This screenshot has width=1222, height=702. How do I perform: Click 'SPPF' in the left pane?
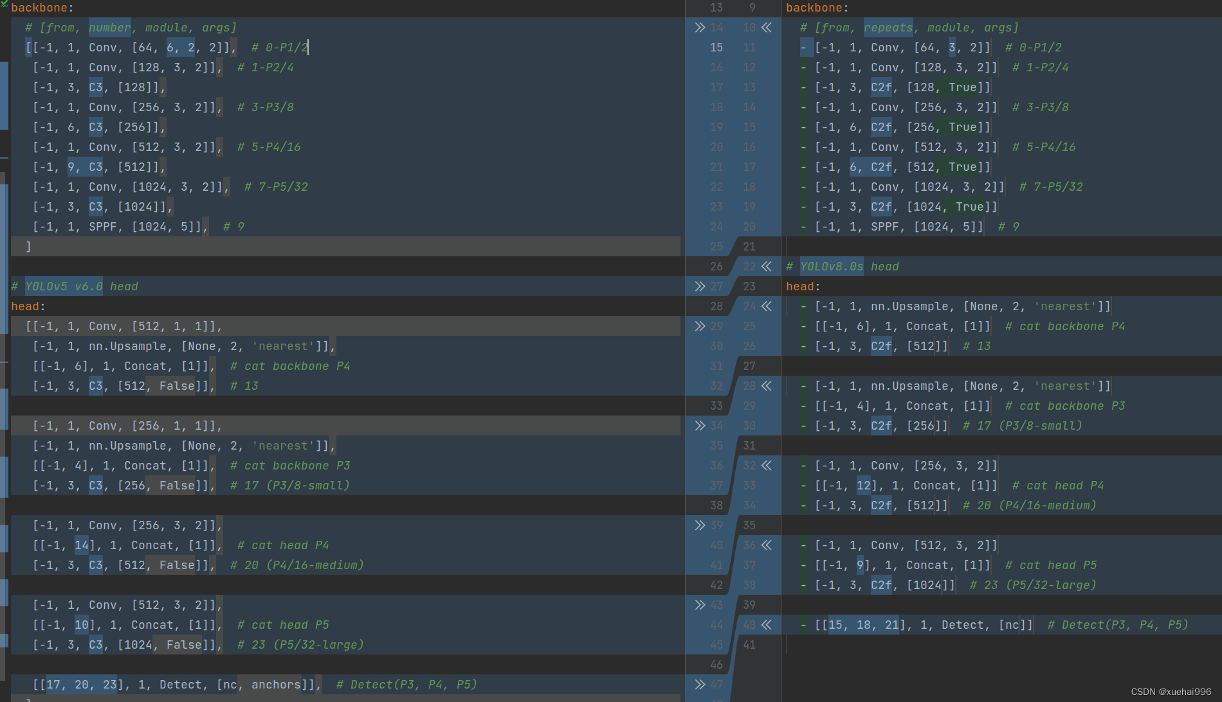pyautogui.click(x=103, y=227)
